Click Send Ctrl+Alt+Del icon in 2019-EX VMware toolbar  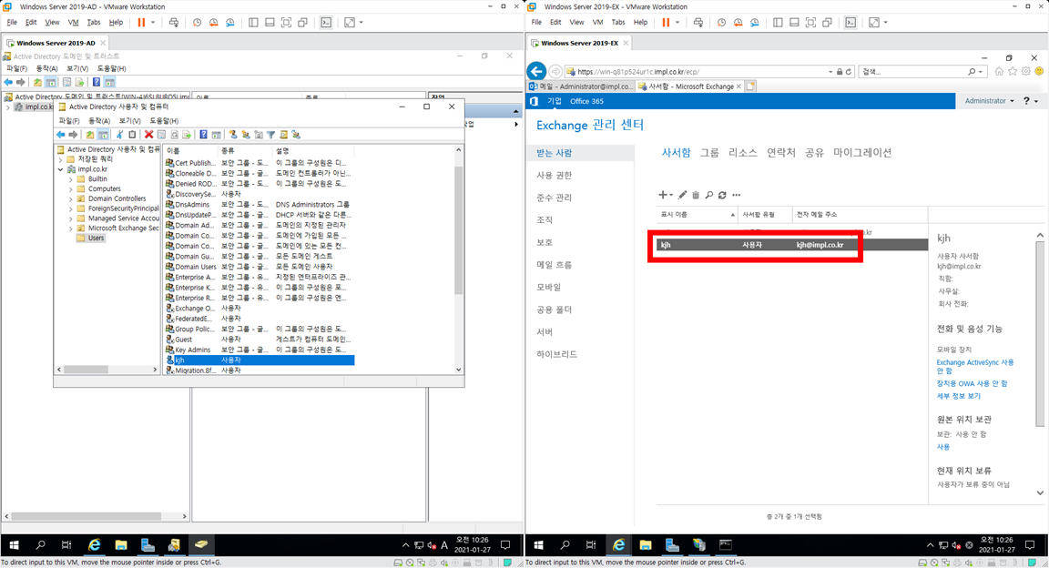point(698,22)
